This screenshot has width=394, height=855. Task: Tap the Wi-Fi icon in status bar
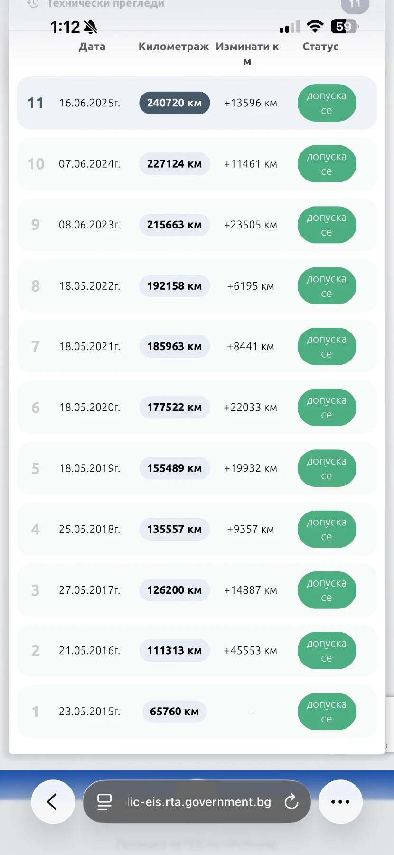point(314,27)
